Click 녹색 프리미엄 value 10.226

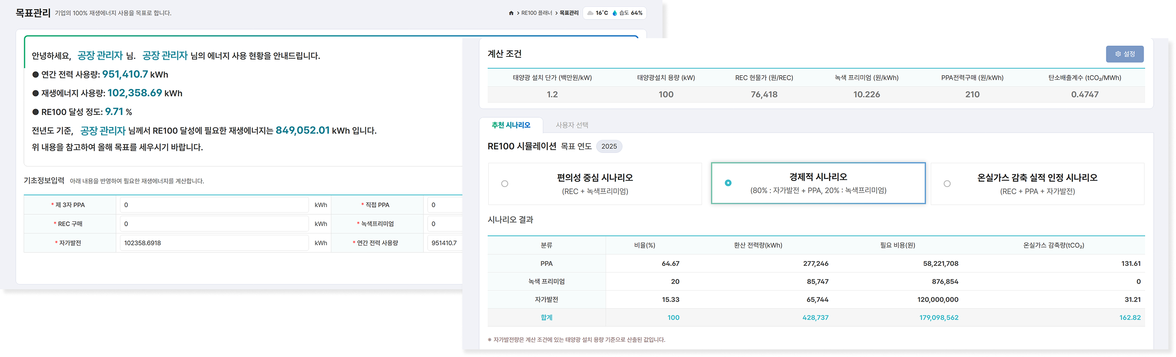point(866,94)
